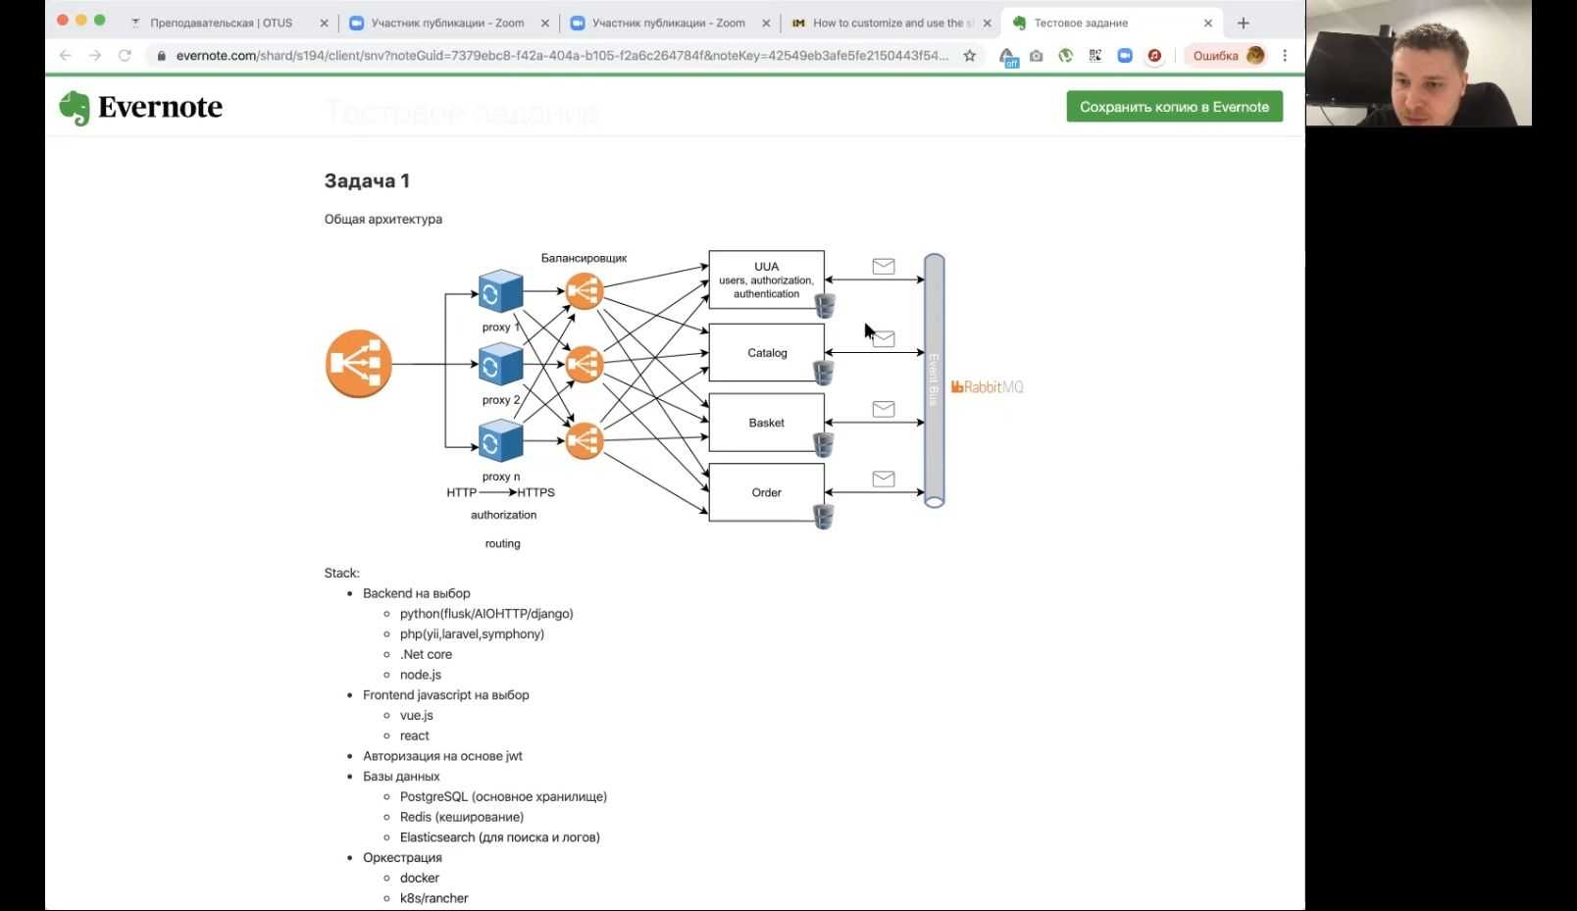Screen dimensions: 1577x911
Task: Click Сохранить копию в Evernote button
Action: click(x=1174, y=107)
